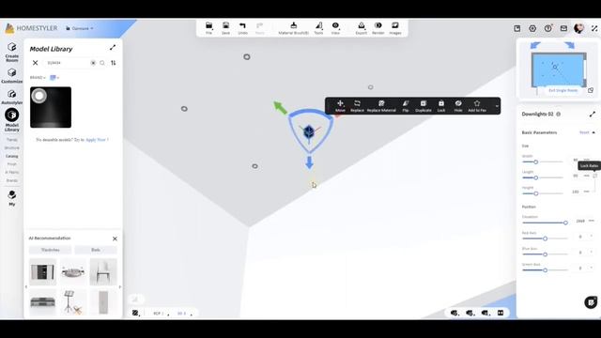Image resolution: width=601 pixels, height=338 pixels.
Task: Toggle the sort order of results
Action: tap(114, 63)
